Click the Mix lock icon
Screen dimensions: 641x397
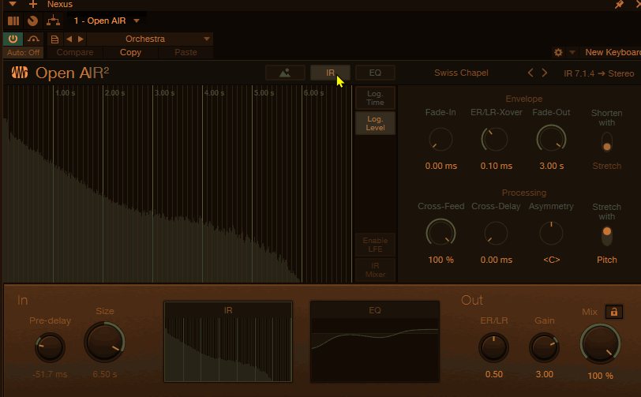pos(613,312)
